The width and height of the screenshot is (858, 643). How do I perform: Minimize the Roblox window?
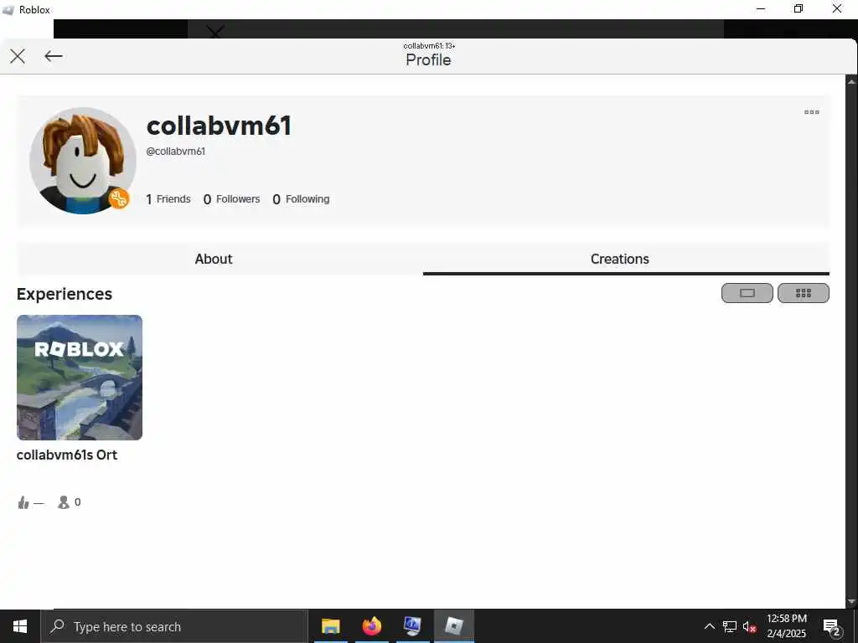pos(761,8)
